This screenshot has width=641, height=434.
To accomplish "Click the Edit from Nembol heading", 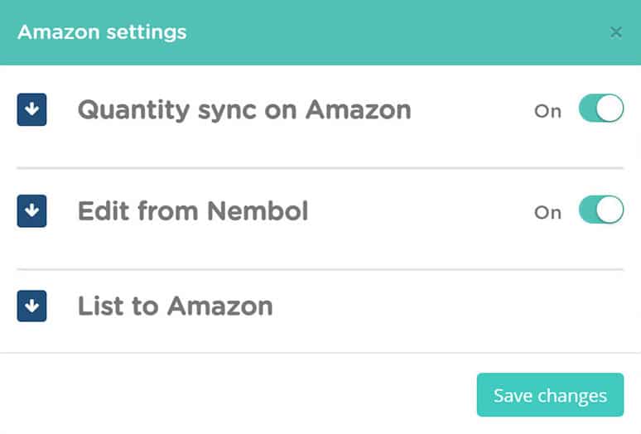I will (193, 211).
